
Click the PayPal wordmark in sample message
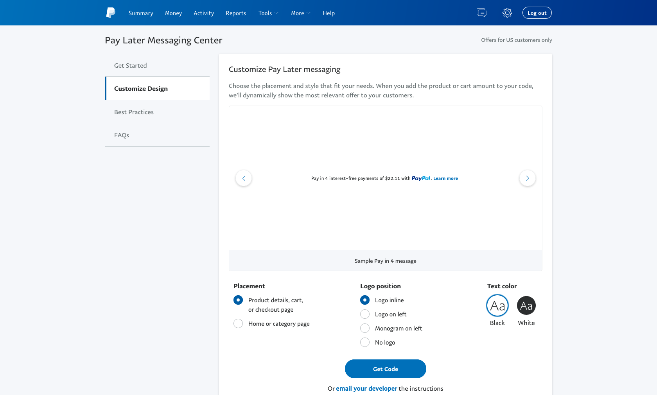tap(421, 178)
